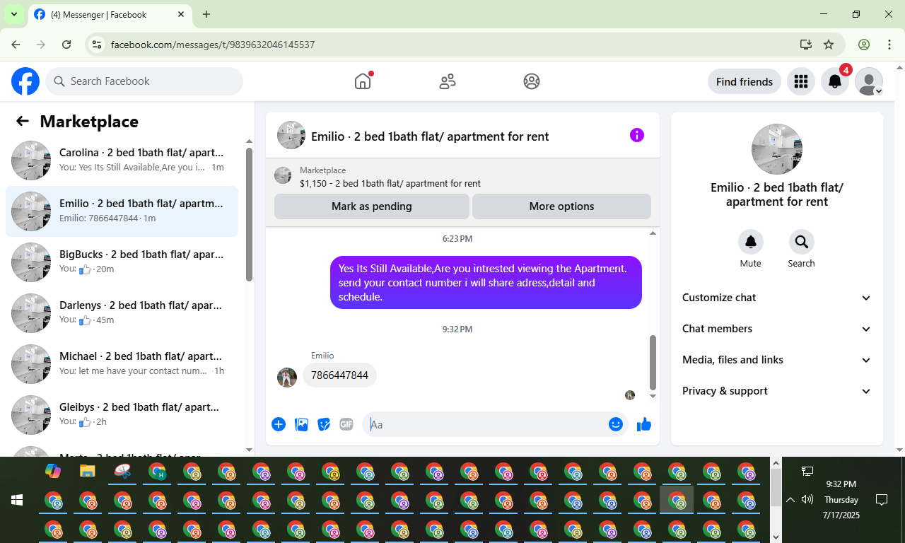Go to the Facebook Home icon

pos(363,81)
